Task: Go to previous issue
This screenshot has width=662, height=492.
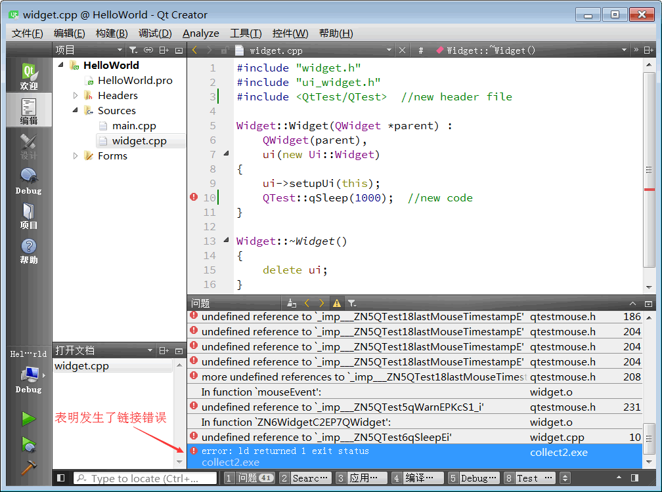Action: point(307,303)
